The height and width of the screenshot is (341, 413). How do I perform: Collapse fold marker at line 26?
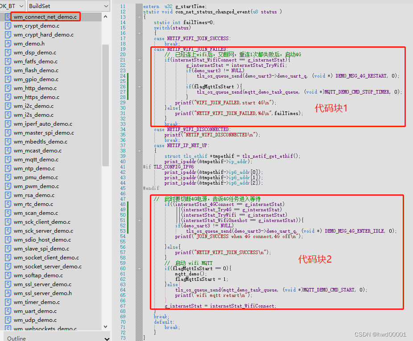pos(139,86)
